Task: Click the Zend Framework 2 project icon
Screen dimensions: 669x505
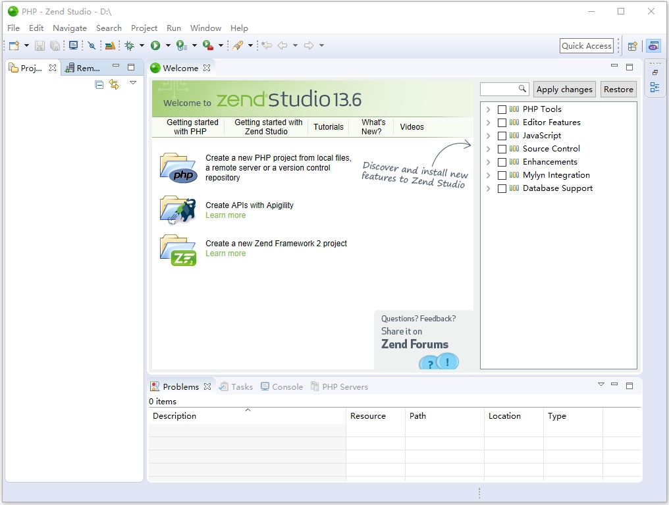Action: (178, 250)
